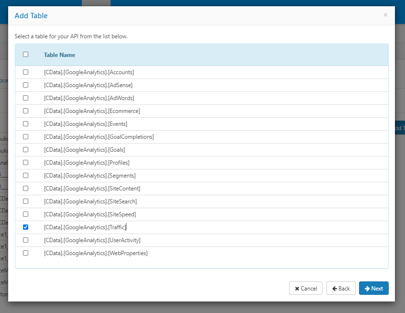Click the Next button
This screenshot has height=313, width=405.
373,288
